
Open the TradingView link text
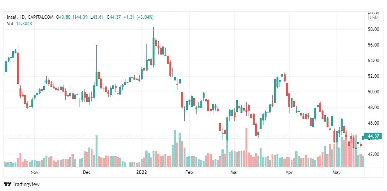[x=26, y=184]
